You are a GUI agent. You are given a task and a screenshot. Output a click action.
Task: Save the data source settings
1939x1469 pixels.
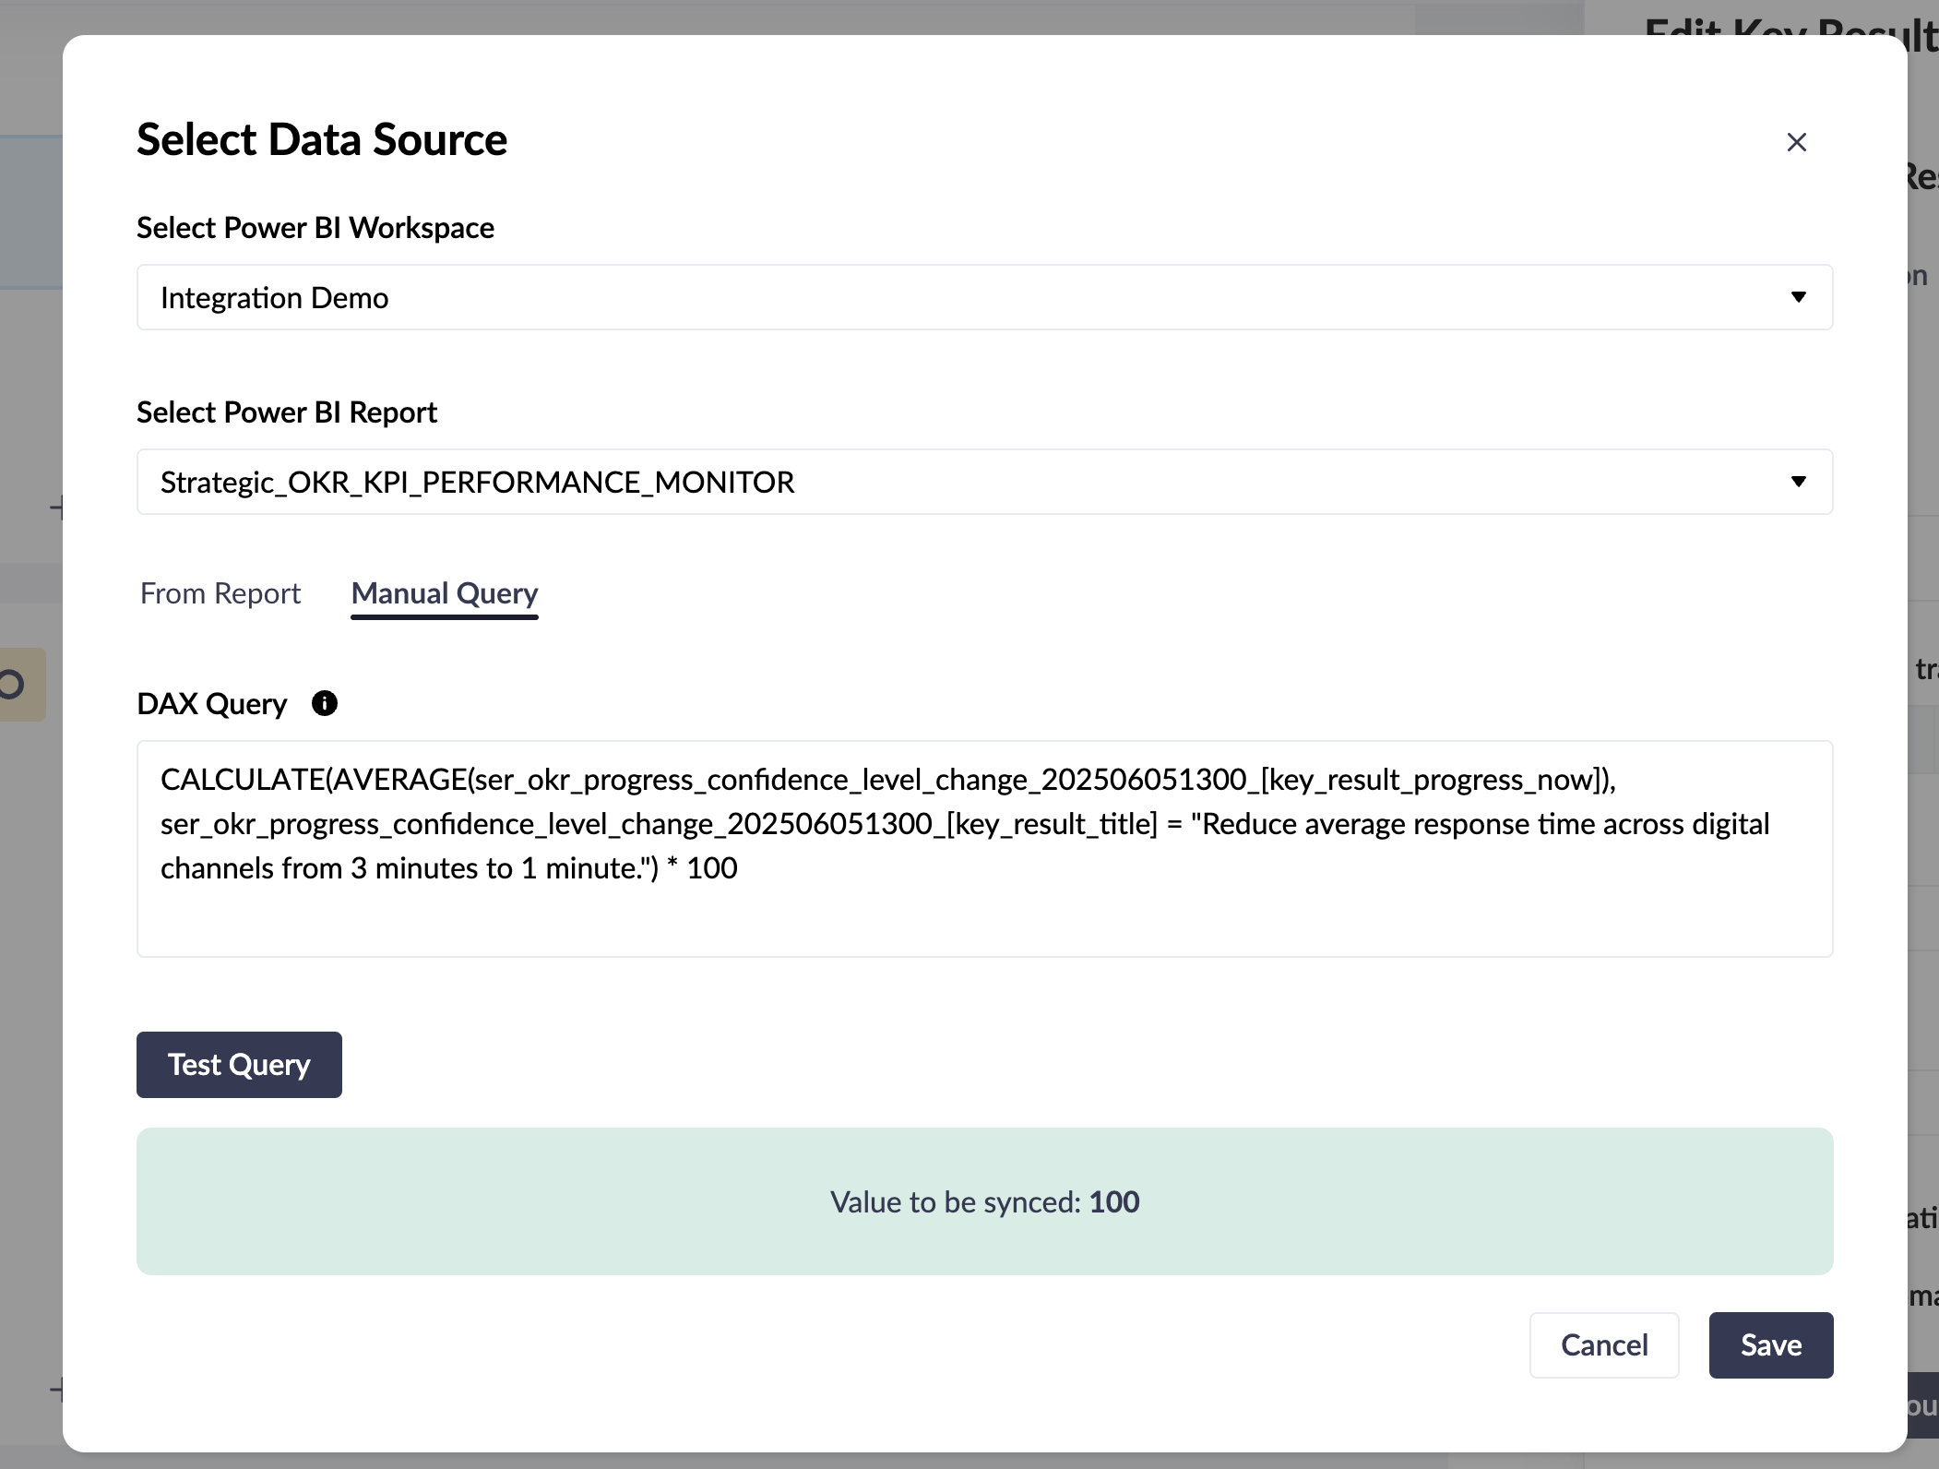1771,1345
